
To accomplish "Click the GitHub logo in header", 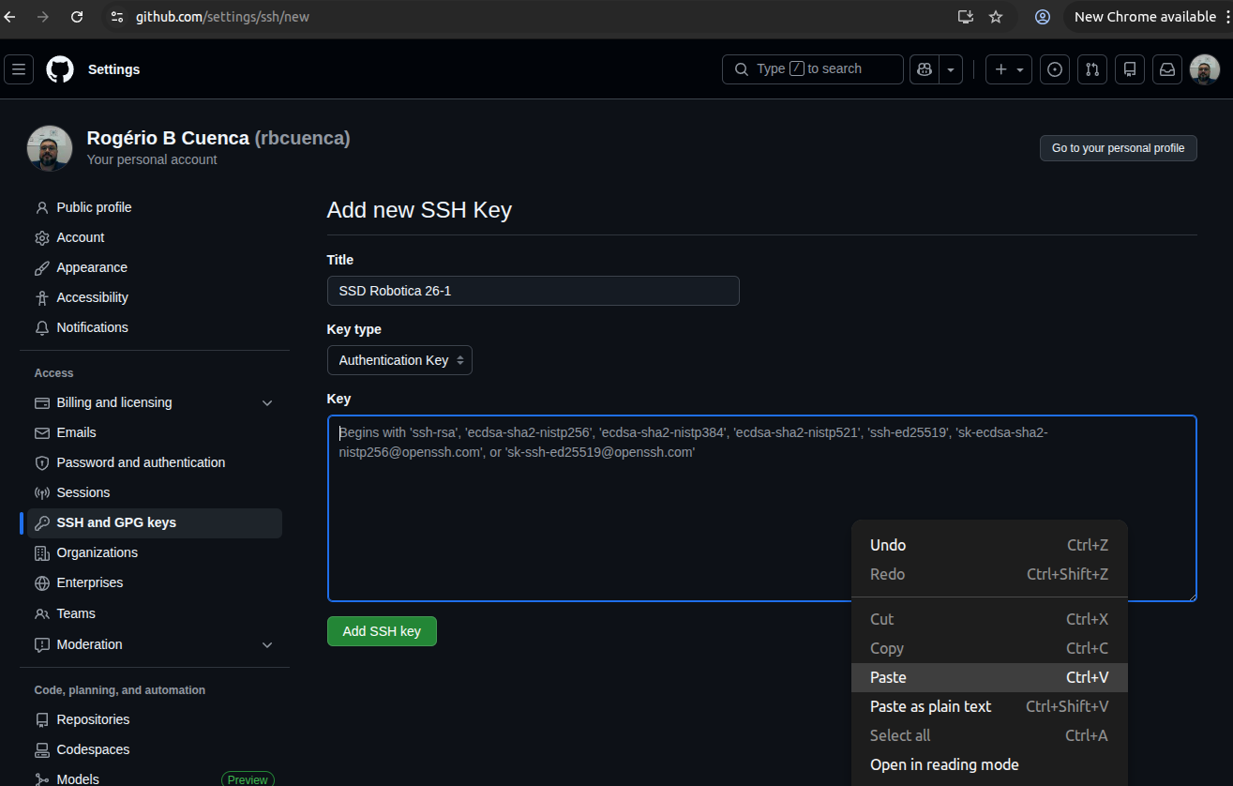I will [x=60, y=69].
